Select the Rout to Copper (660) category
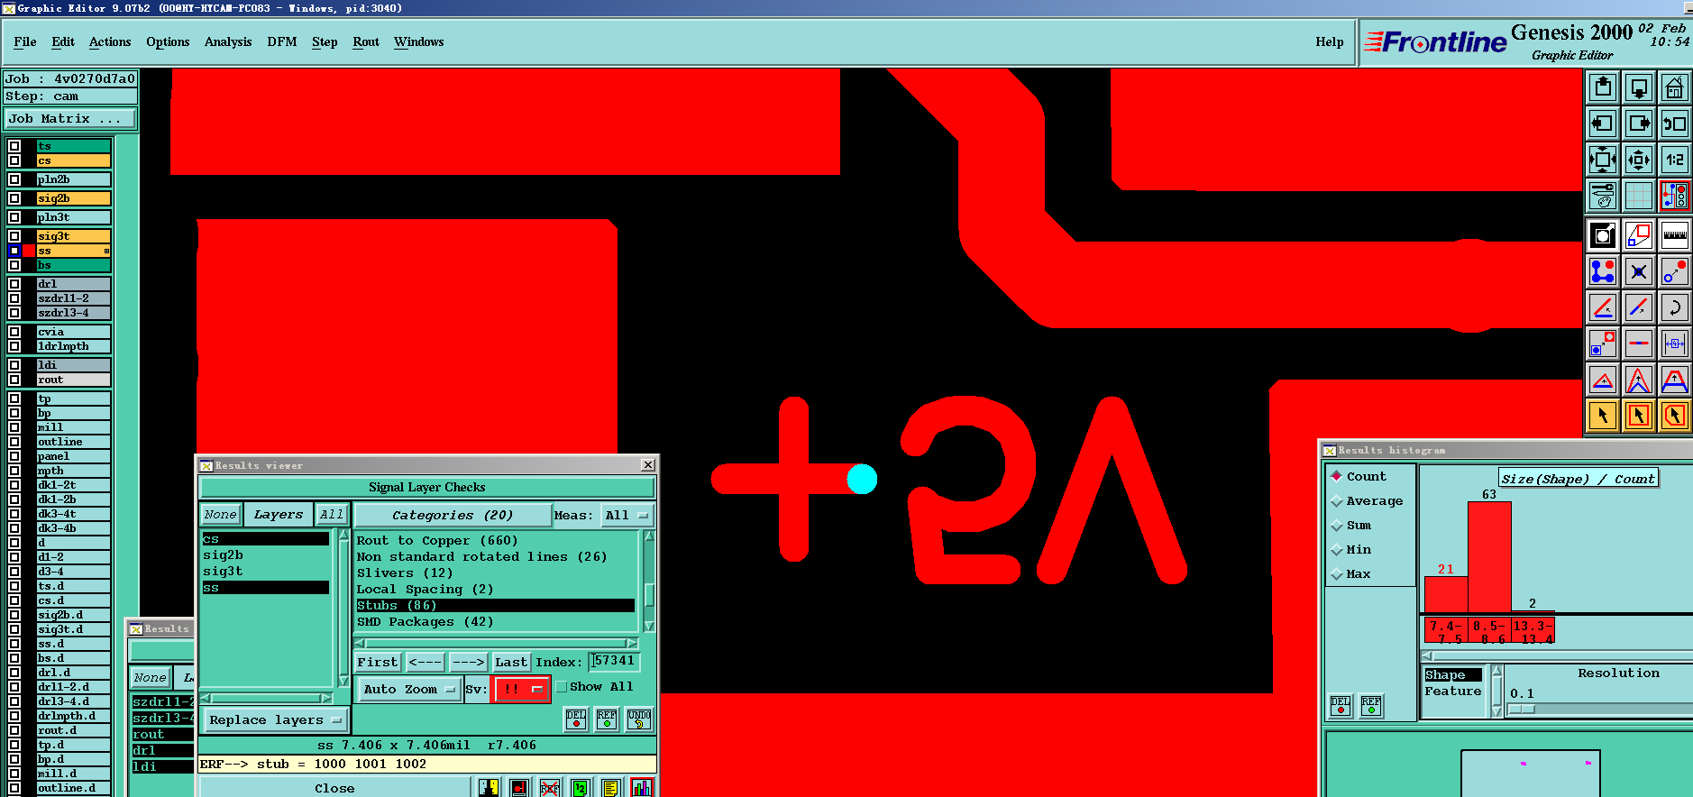Image resolution: width=1693 pixels, height=797 pixels. pos(437,541)
